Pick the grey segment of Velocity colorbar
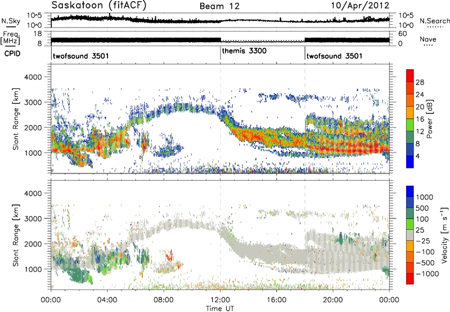 [x=410, y=235]
